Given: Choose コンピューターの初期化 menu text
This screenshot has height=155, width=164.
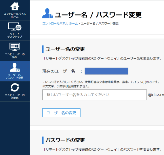Looking at the screenshot, I should [x=15, y=96].
